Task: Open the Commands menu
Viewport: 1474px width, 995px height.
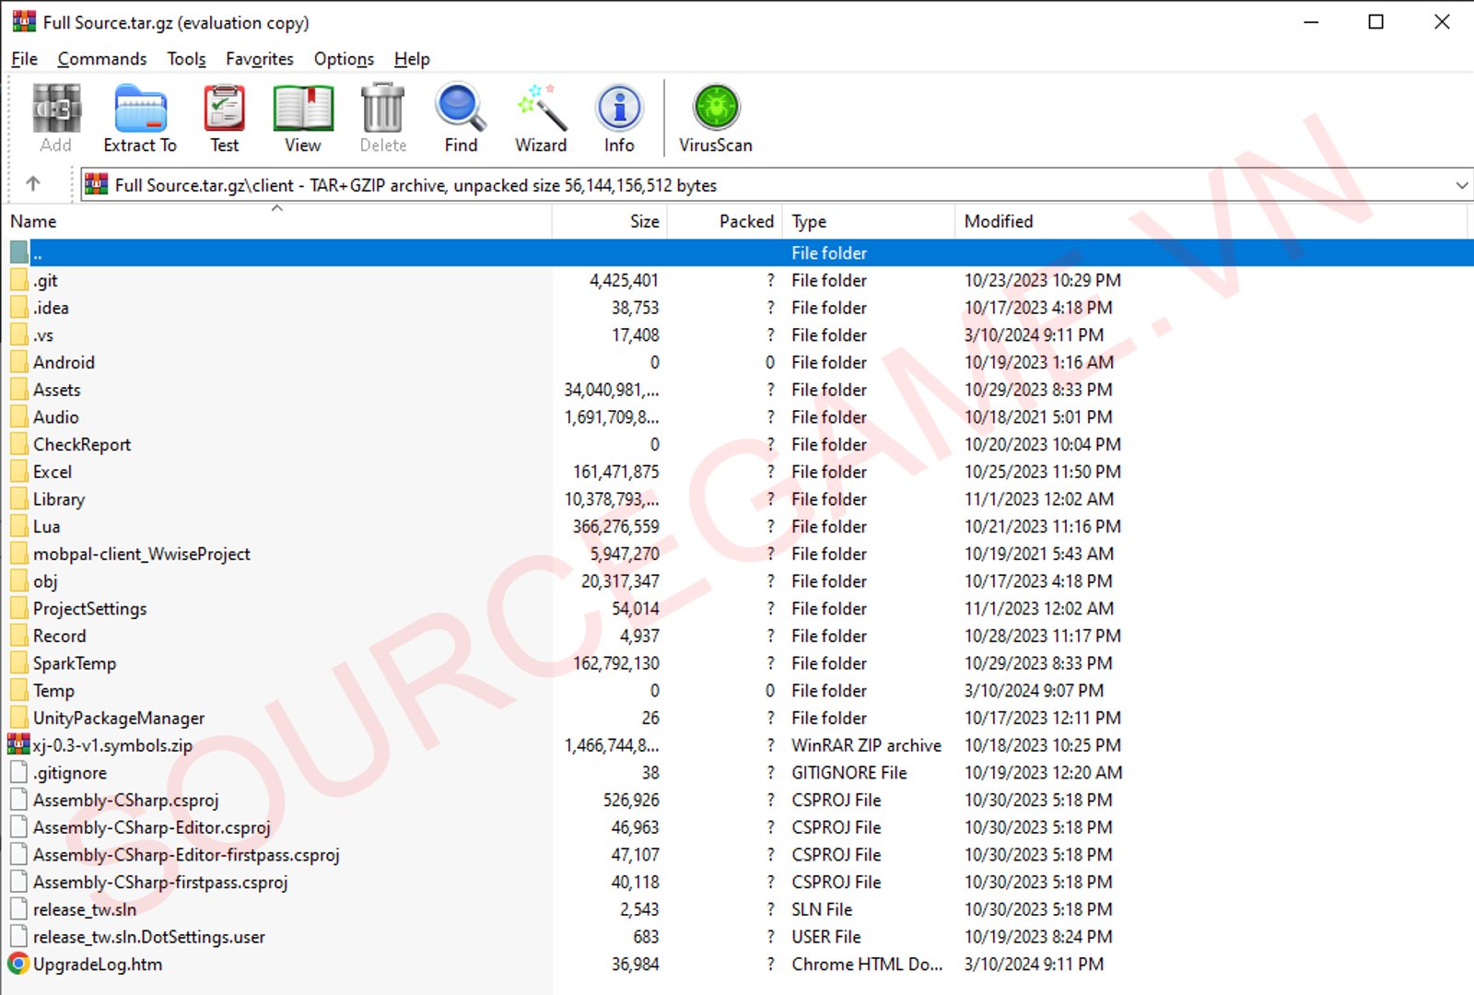Action: 101,59
